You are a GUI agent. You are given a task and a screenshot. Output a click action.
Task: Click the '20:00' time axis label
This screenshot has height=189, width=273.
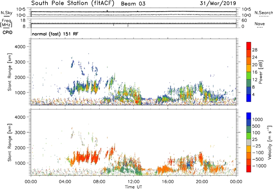tap(202, 182)
